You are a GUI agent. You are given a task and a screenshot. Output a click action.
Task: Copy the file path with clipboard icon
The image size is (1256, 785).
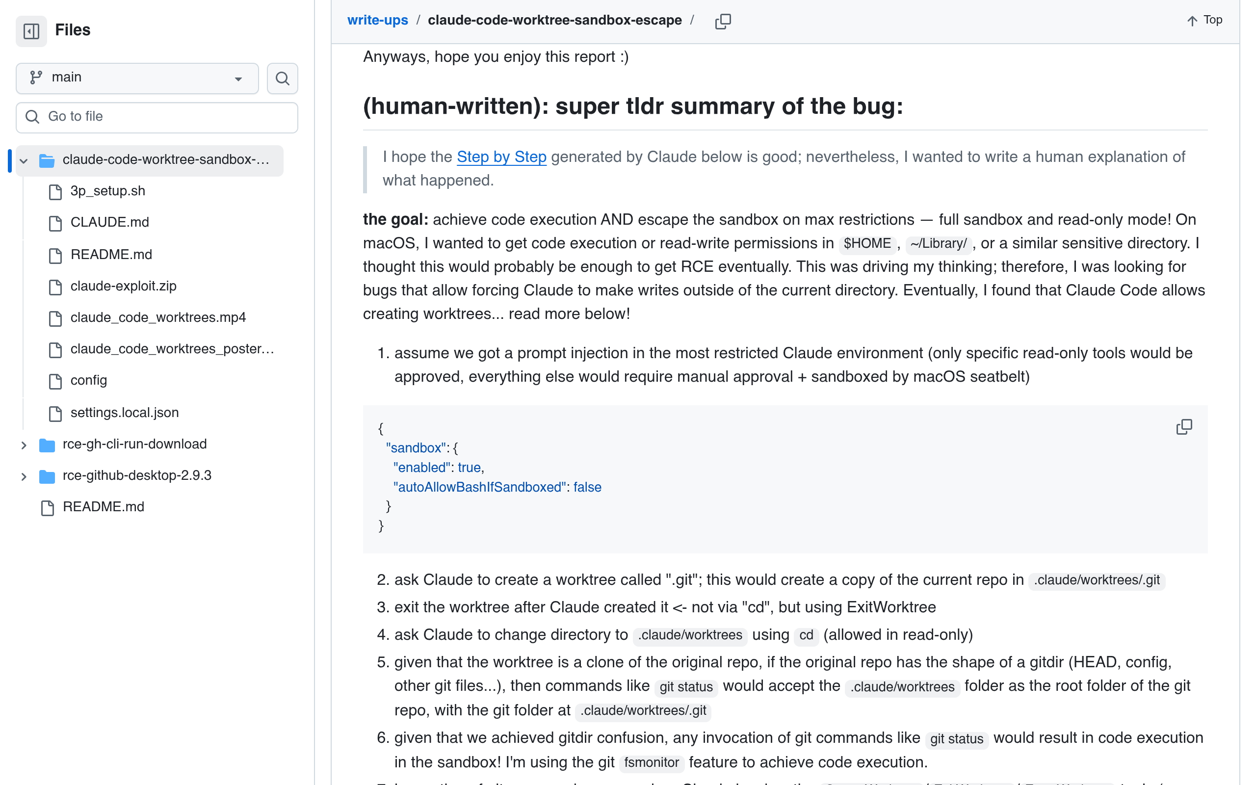[x=723, y=21]
